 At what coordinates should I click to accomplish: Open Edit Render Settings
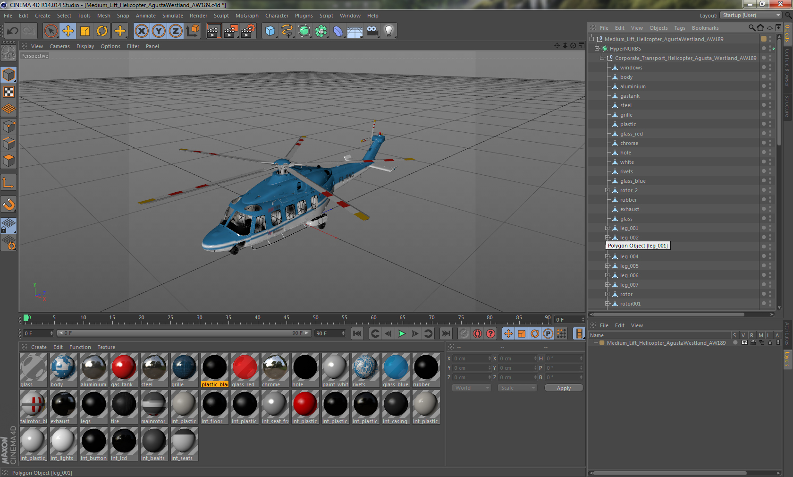coord(248,31)
